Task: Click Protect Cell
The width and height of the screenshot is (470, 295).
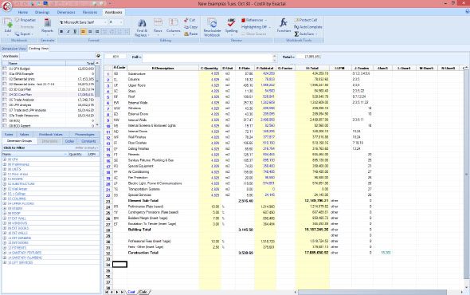Action: [x=306, y=20]
